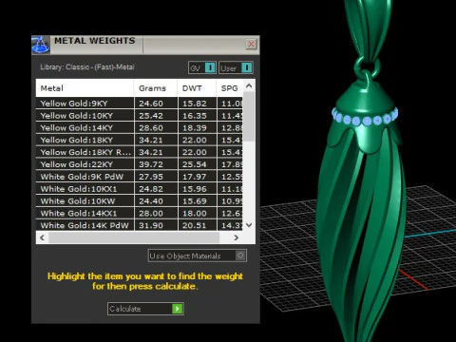Click the blue gemstone ring on pendant
This screenshot has width=456, height=342.
(365, 118)
